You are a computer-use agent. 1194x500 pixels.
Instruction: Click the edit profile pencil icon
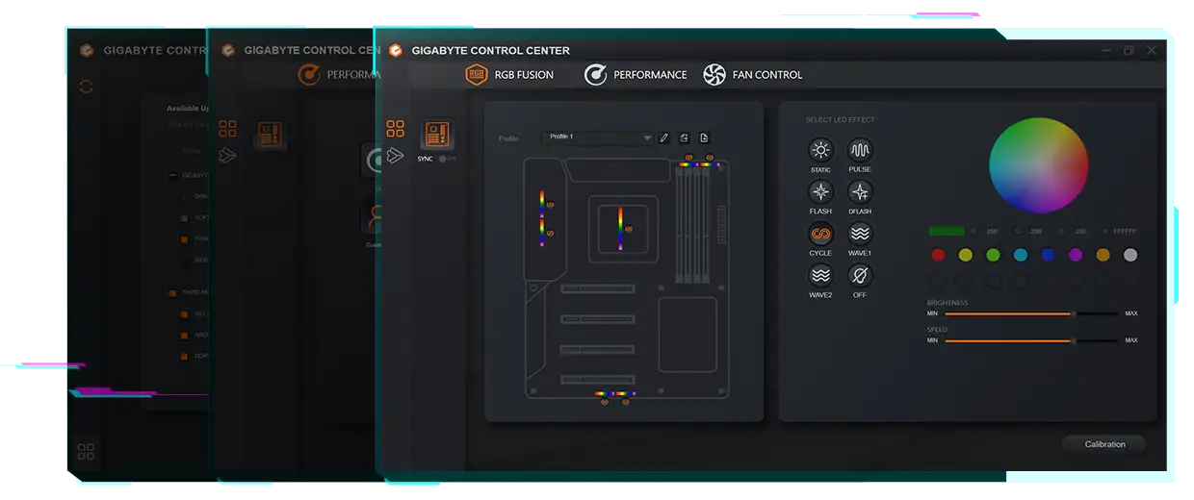tap(663, 137)
